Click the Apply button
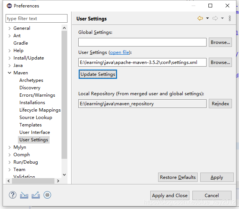Image resolution: width=239 pixels, height=209 pixels. pos(217,177)
